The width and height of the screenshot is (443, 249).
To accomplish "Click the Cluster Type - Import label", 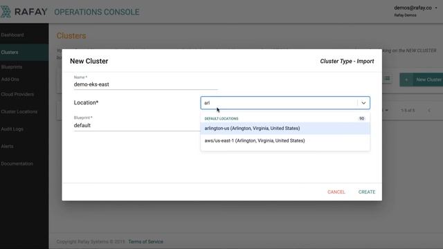I will click(x=347, y=62).
